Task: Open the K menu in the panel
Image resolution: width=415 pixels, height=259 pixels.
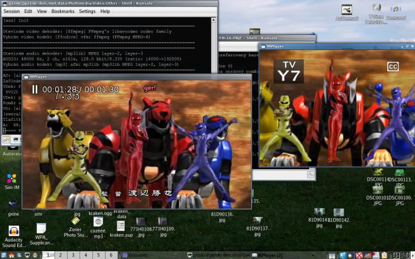Action: tap(4, 255)
